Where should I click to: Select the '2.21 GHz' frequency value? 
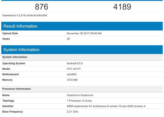point(72,112)
